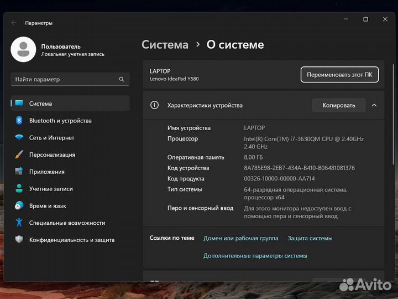Click the Wi-Fi network icon in the sidebar
Image resolution: width=398 pixels, height=299 pixels.
tap(19, 137)
